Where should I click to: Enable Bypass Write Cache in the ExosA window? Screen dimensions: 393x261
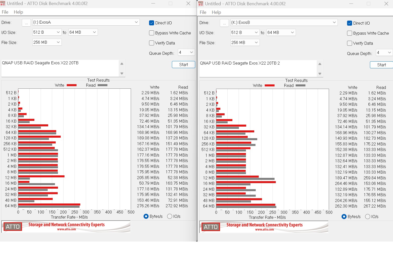(152, 33)
